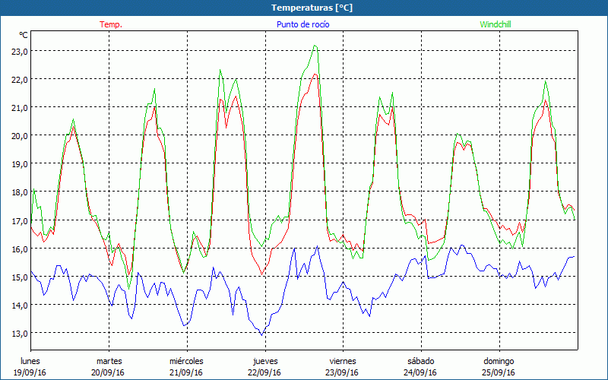608x380 pixels.
Task: Click the 13,0 y-axis value
Action: (x=19, y=333)
